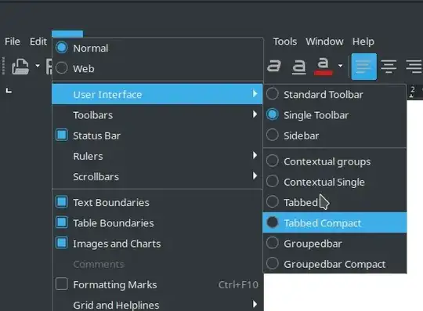
Task: Click the Print icon in toolbar
Action: pos(20,67)
